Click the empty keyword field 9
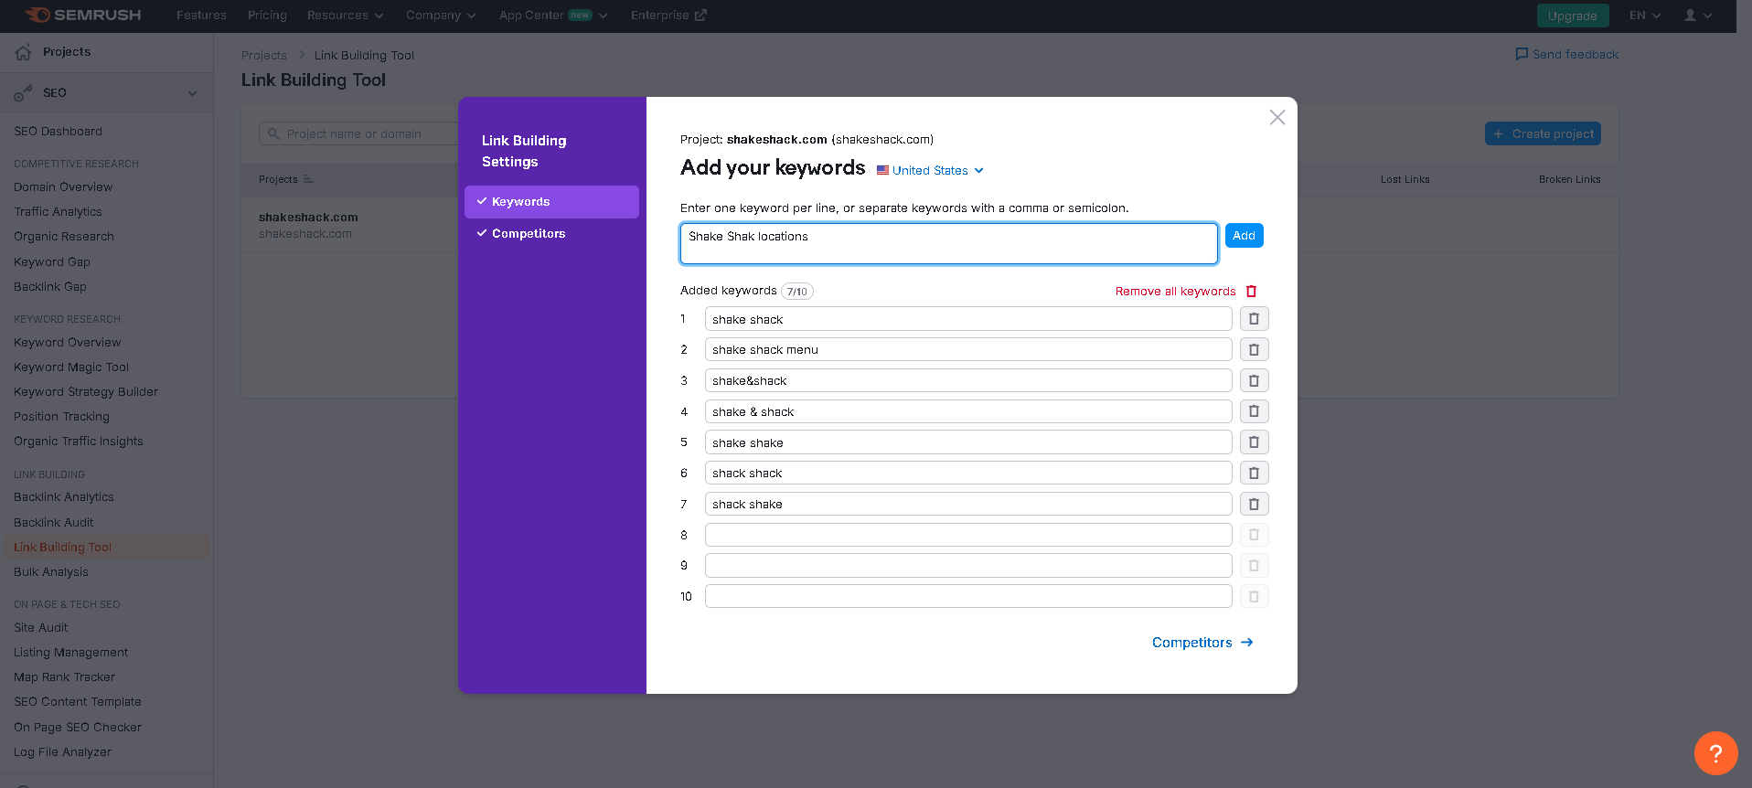1752x788 pixels. (x=968, y=566)
